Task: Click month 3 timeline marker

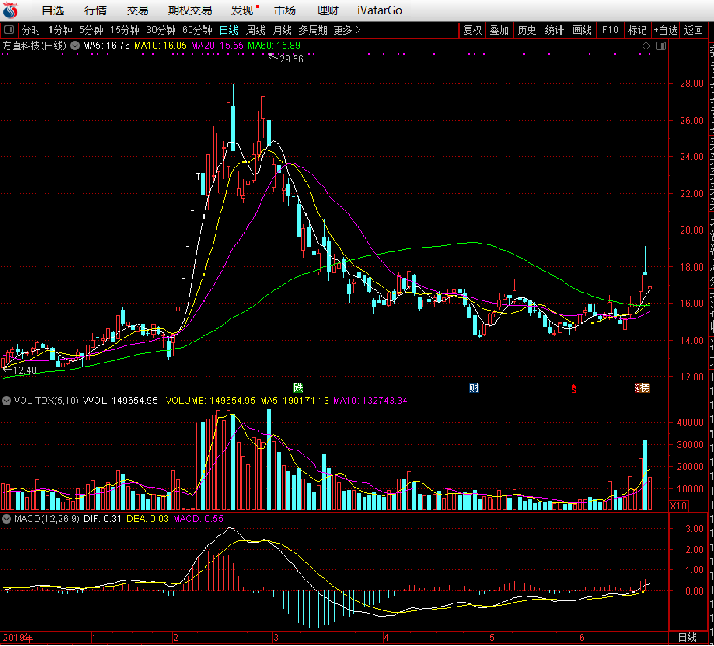Action: pyautogui.click(x=276, y=638)
